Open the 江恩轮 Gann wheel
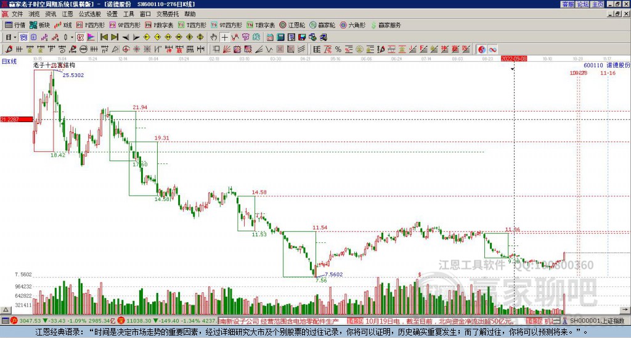 [292, 25]
